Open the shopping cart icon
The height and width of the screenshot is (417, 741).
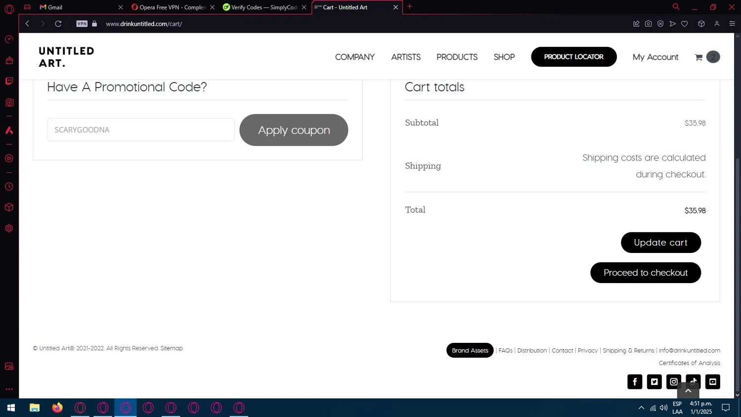point(699,57)
